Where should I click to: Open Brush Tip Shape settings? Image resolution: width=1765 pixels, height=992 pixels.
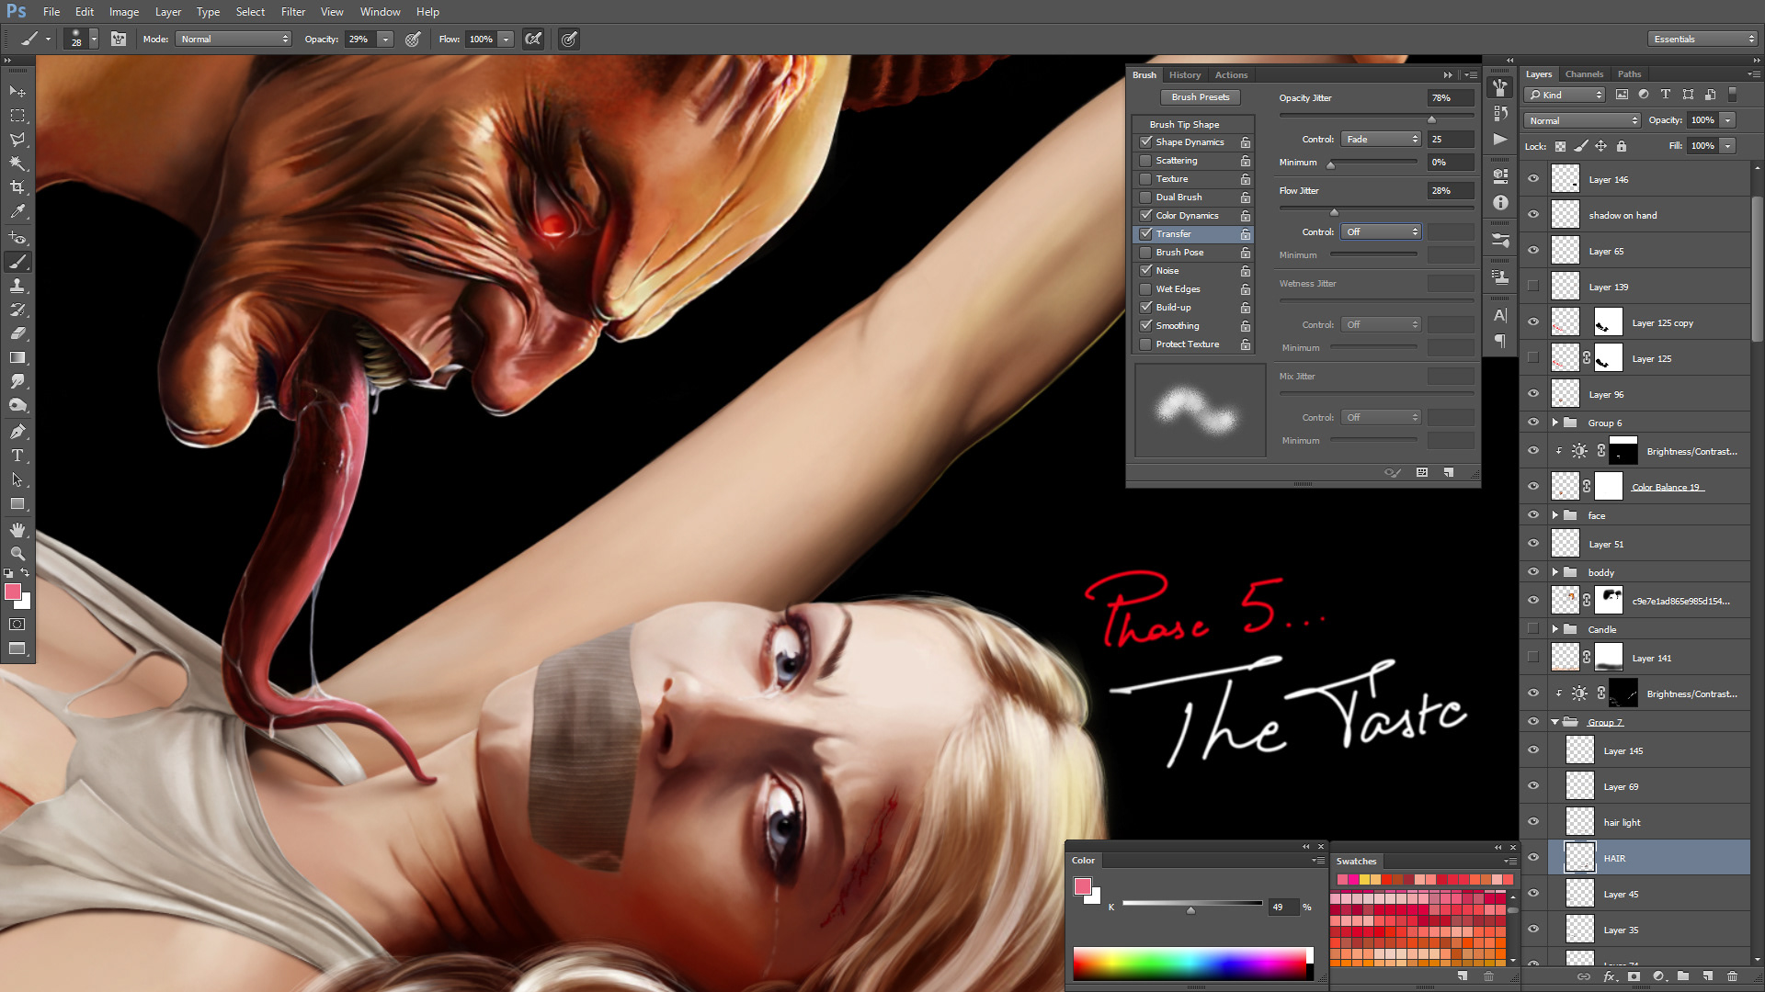click(1184, 125)
